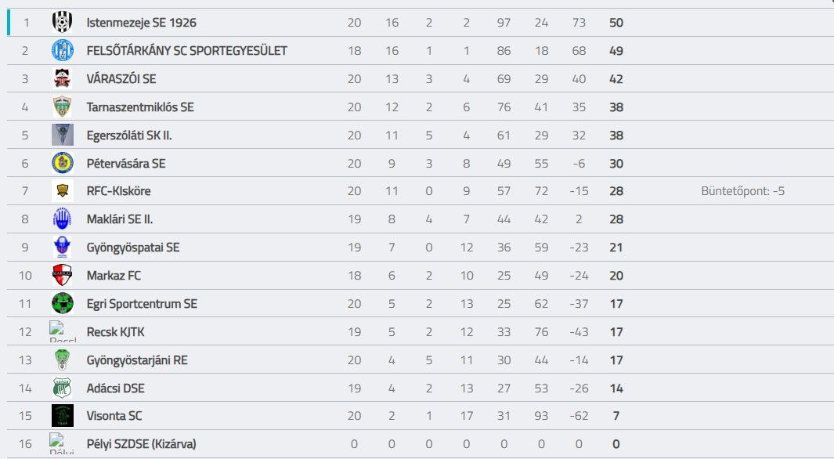Open the Pétervására SE round emblem
Screen dimensions: 834x459
click(62, 163)
